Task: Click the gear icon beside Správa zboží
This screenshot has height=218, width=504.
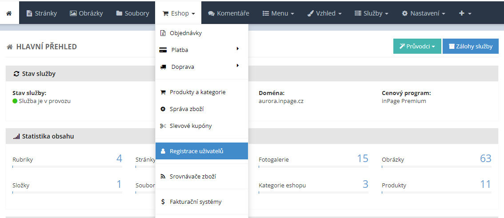Action: pyautogui.click(x=163, y=109)
